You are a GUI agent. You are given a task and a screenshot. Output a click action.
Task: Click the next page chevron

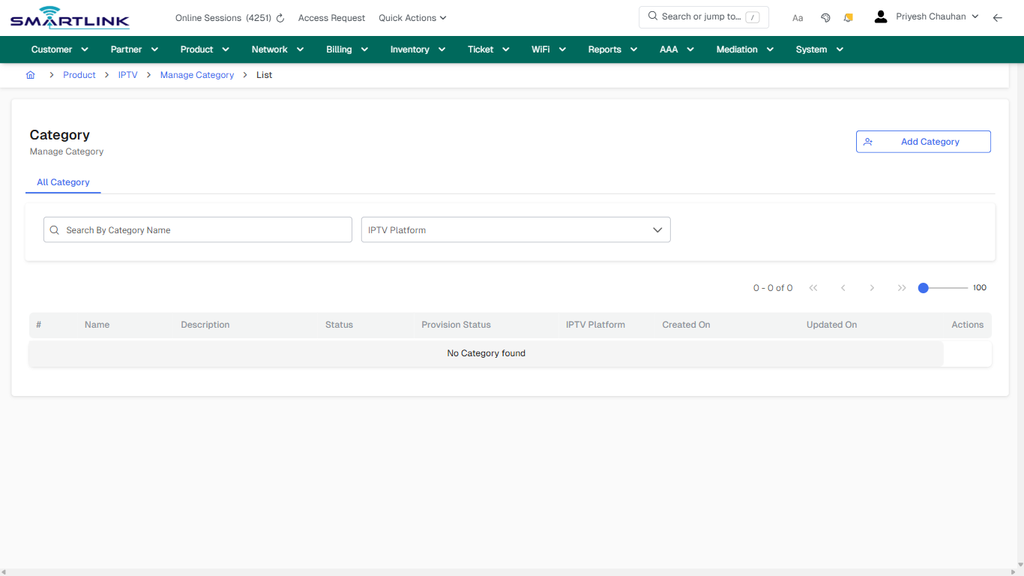coord(873,287)
